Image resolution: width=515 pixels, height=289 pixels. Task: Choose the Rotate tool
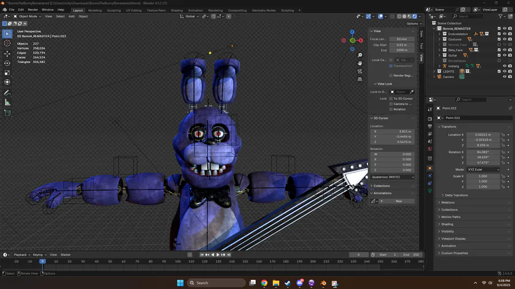(x=7, y=63)
